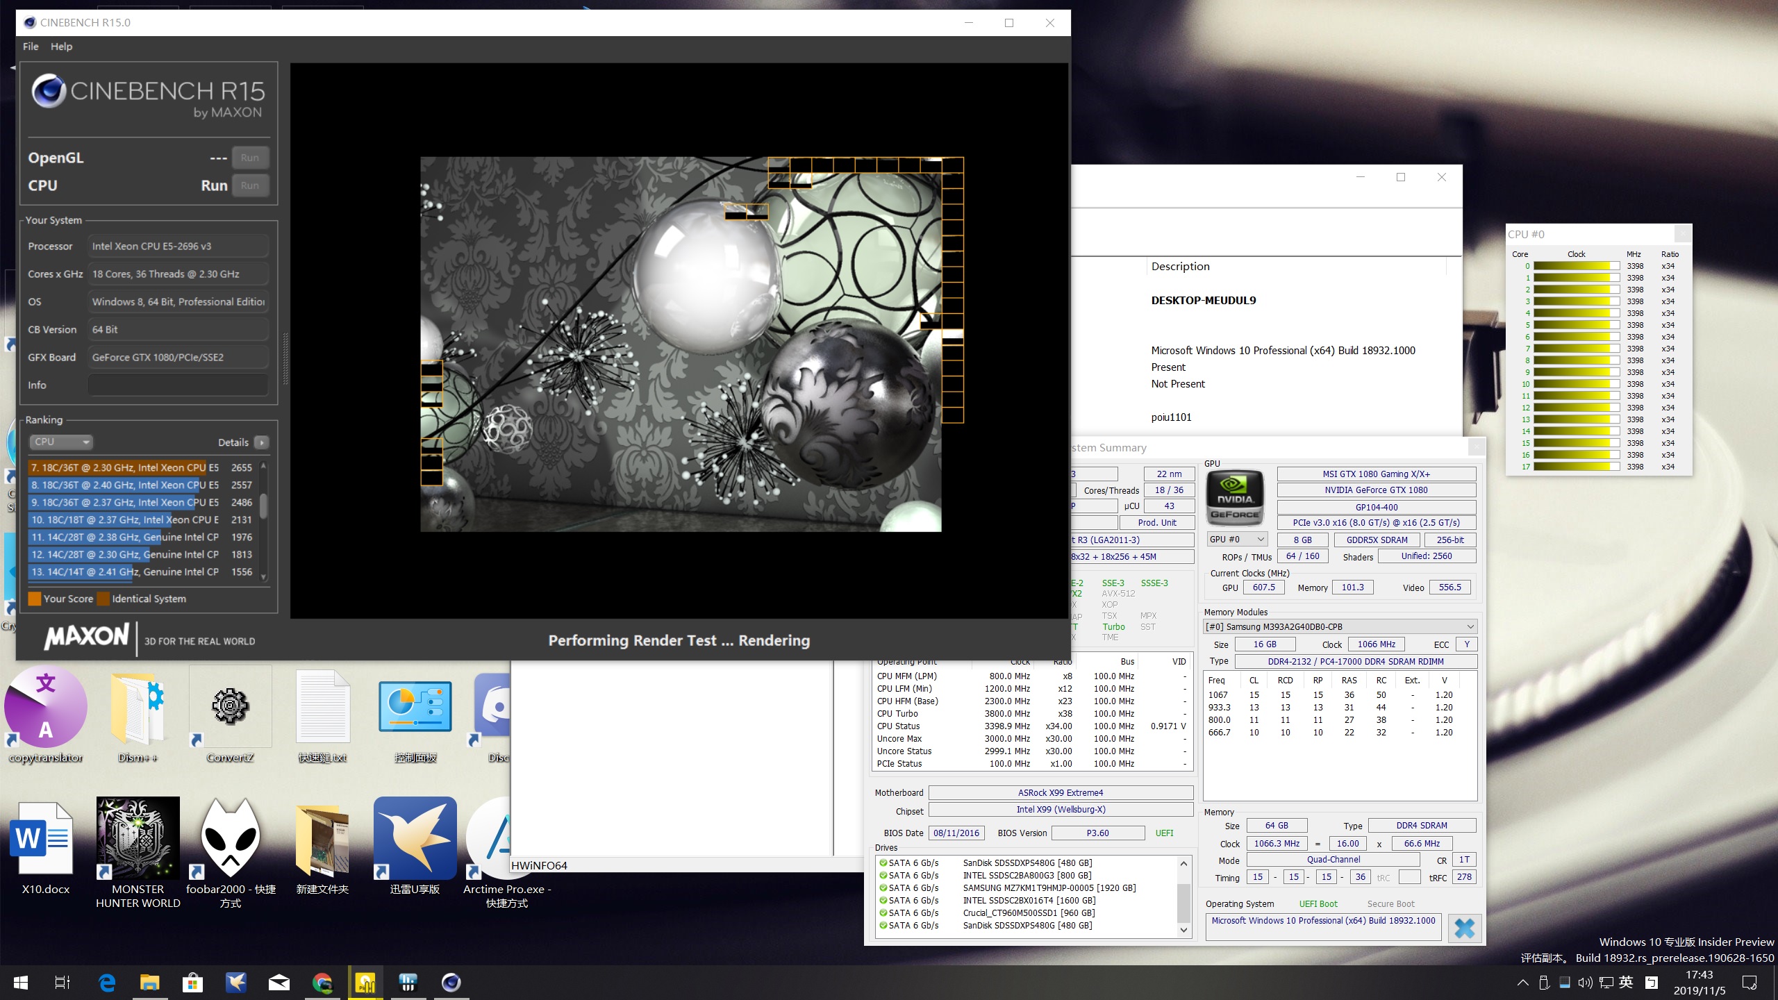Screen dimensions: 1778x1000
Task: Show hidden system tray icons chevron
Action: point(1522,983)
